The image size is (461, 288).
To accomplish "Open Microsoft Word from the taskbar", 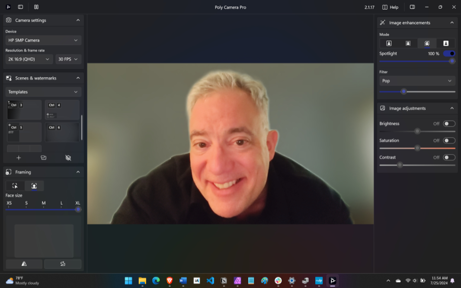I will tap(183, 281).
